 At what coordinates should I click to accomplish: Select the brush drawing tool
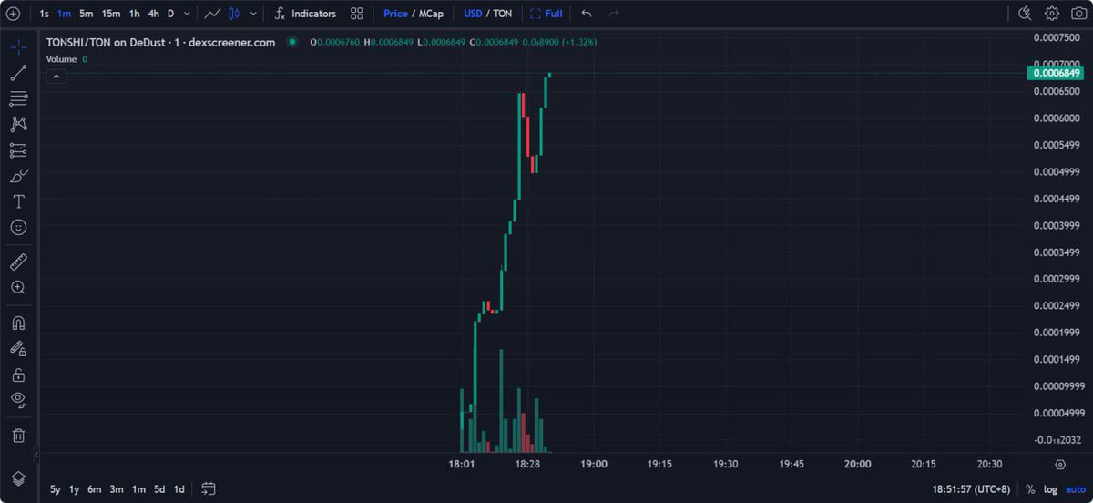pos(18,176)
